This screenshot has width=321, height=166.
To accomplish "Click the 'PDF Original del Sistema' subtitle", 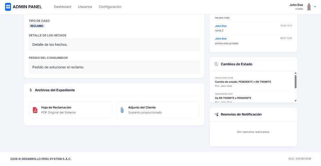I will [x=58, y=112].
